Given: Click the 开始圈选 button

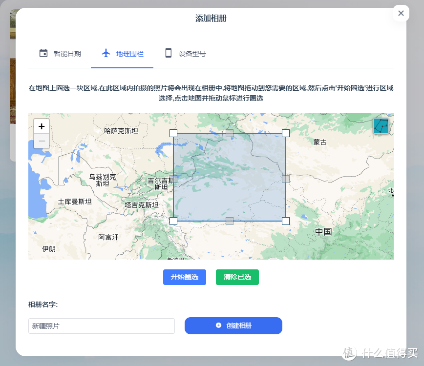Looking at the screenshot, I should (x=185, y=277).
